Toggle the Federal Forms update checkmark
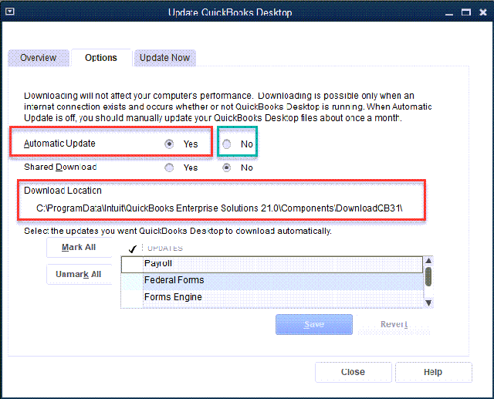 point(132,280)
